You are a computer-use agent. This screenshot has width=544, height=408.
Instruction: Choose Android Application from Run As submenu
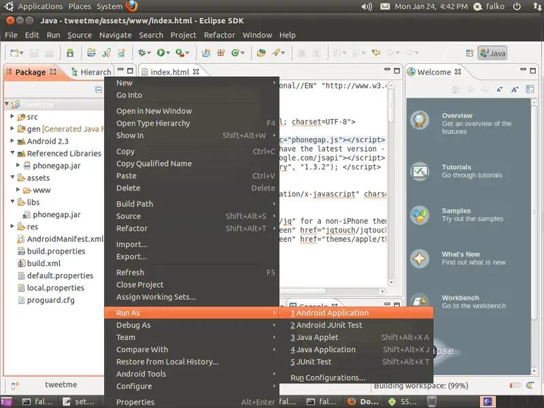356,313
